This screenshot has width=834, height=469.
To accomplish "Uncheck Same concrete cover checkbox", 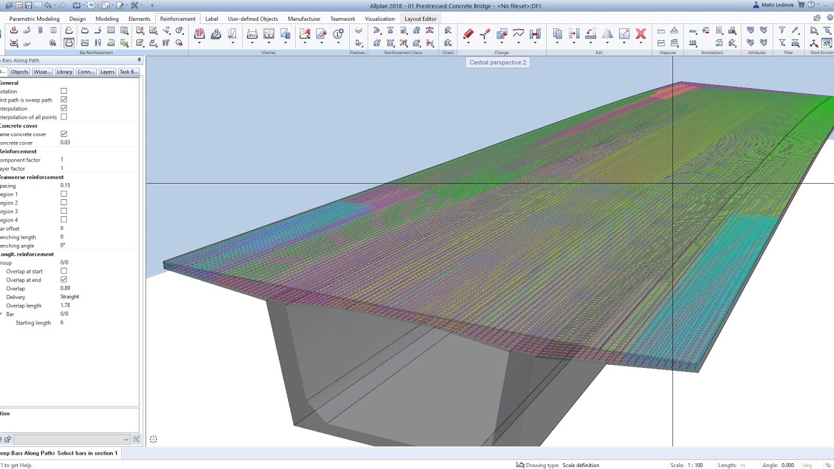I will coord(64,134).
